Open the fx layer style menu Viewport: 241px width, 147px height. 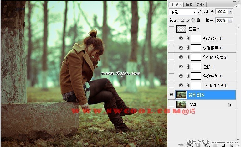point(189,145)
